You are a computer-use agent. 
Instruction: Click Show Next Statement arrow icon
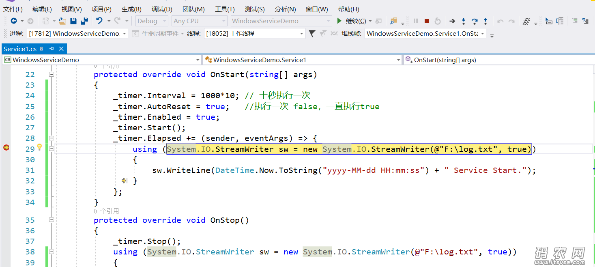coord(452,21)
